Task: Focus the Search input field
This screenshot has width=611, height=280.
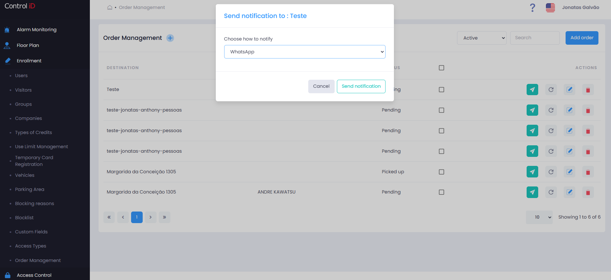Action: [x=535, y=38]
